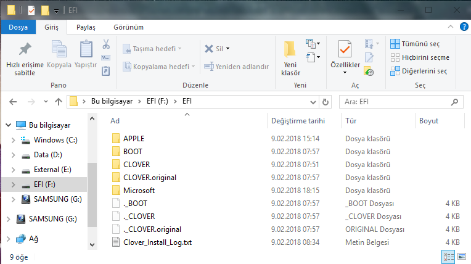Sort by Değiştirme tarihi column
This screenshot has height=264, width=471.
(x=298, y=121)
